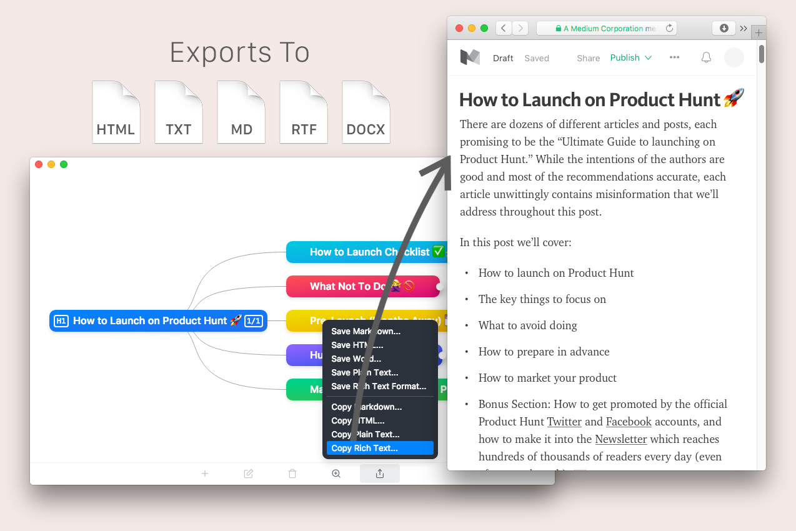
Task: Reload the Medium page in Safari
Action: click(669, 28)
